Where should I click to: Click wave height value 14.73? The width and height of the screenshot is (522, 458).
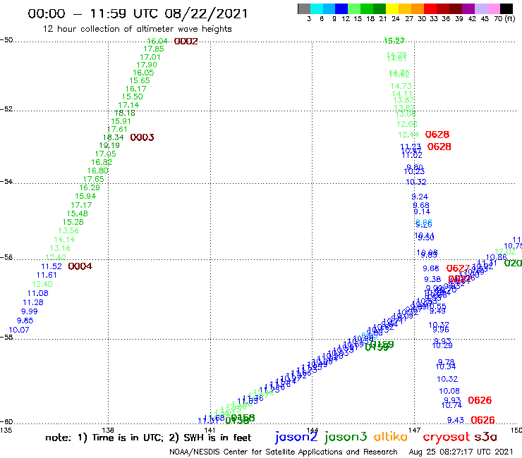401,86
